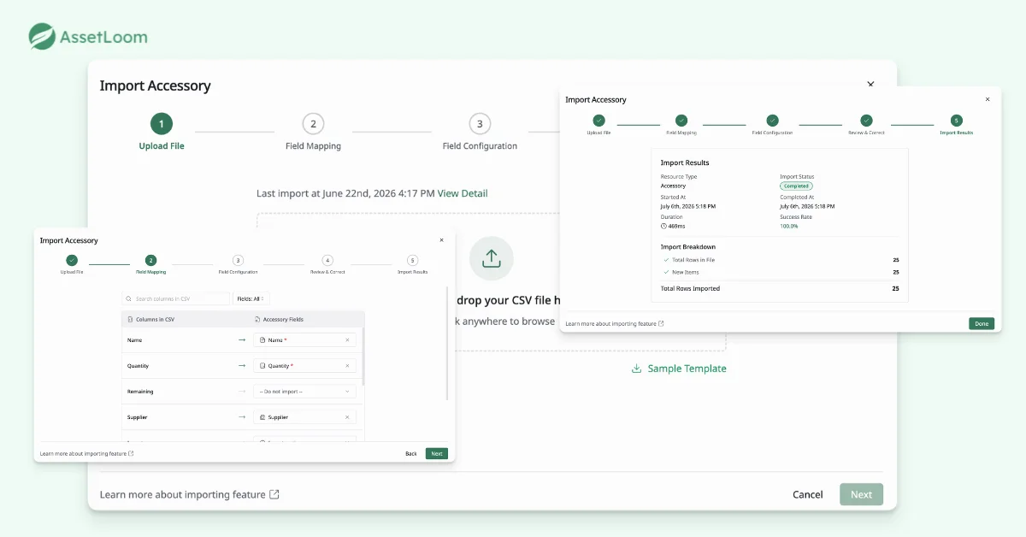Click external link icon in Field Mapping dialog footer
1026x537 pixels.
click(x=131, y=453)
